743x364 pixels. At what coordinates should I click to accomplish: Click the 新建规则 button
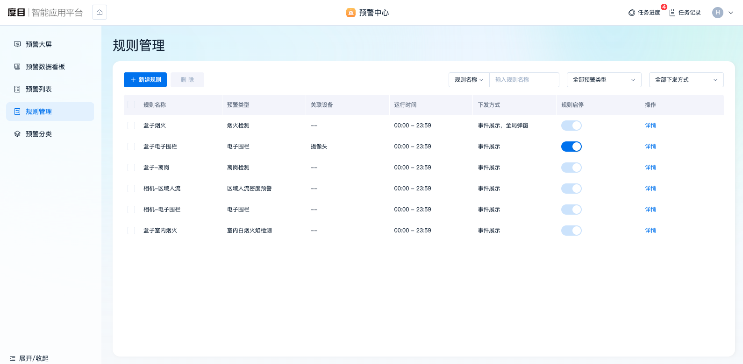pyautogui.click(x=145, y=80)
